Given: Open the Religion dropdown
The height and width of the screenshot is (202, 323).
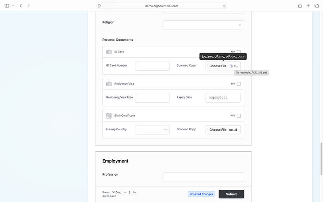Looking at the screenshot, I should [x=203, y=25].
